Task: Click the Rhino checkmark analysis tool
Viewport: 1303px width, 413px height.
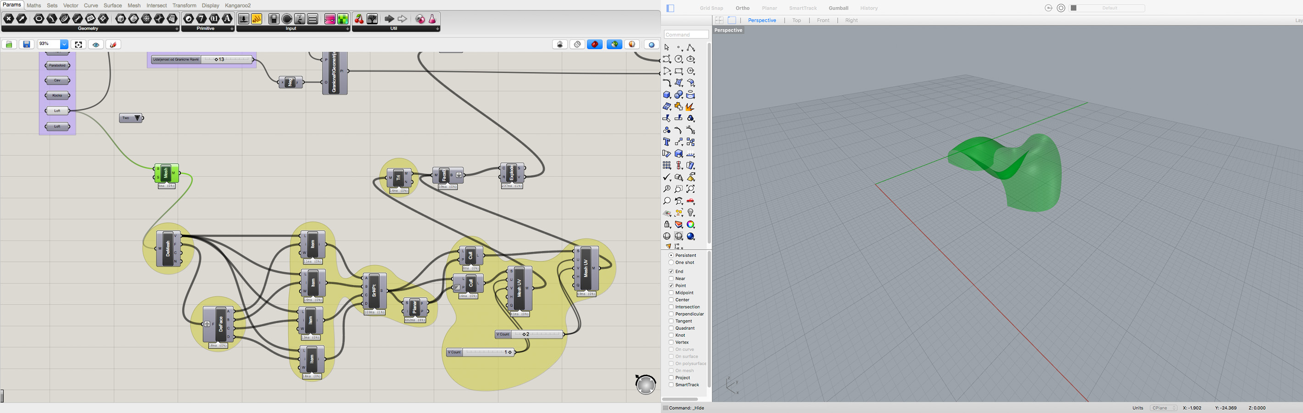Action: (x=667, y=178)
